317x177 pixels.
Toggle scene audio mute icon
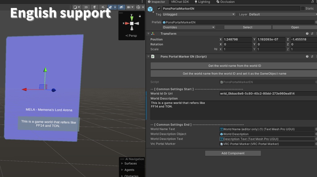[x=103, y=7]
